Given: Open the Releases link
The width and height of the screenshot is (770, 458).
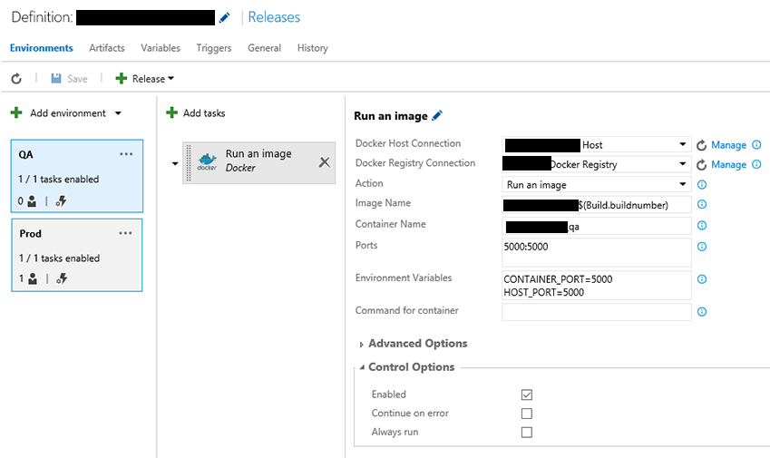Looking at the screenshot, I should point(274,17).
